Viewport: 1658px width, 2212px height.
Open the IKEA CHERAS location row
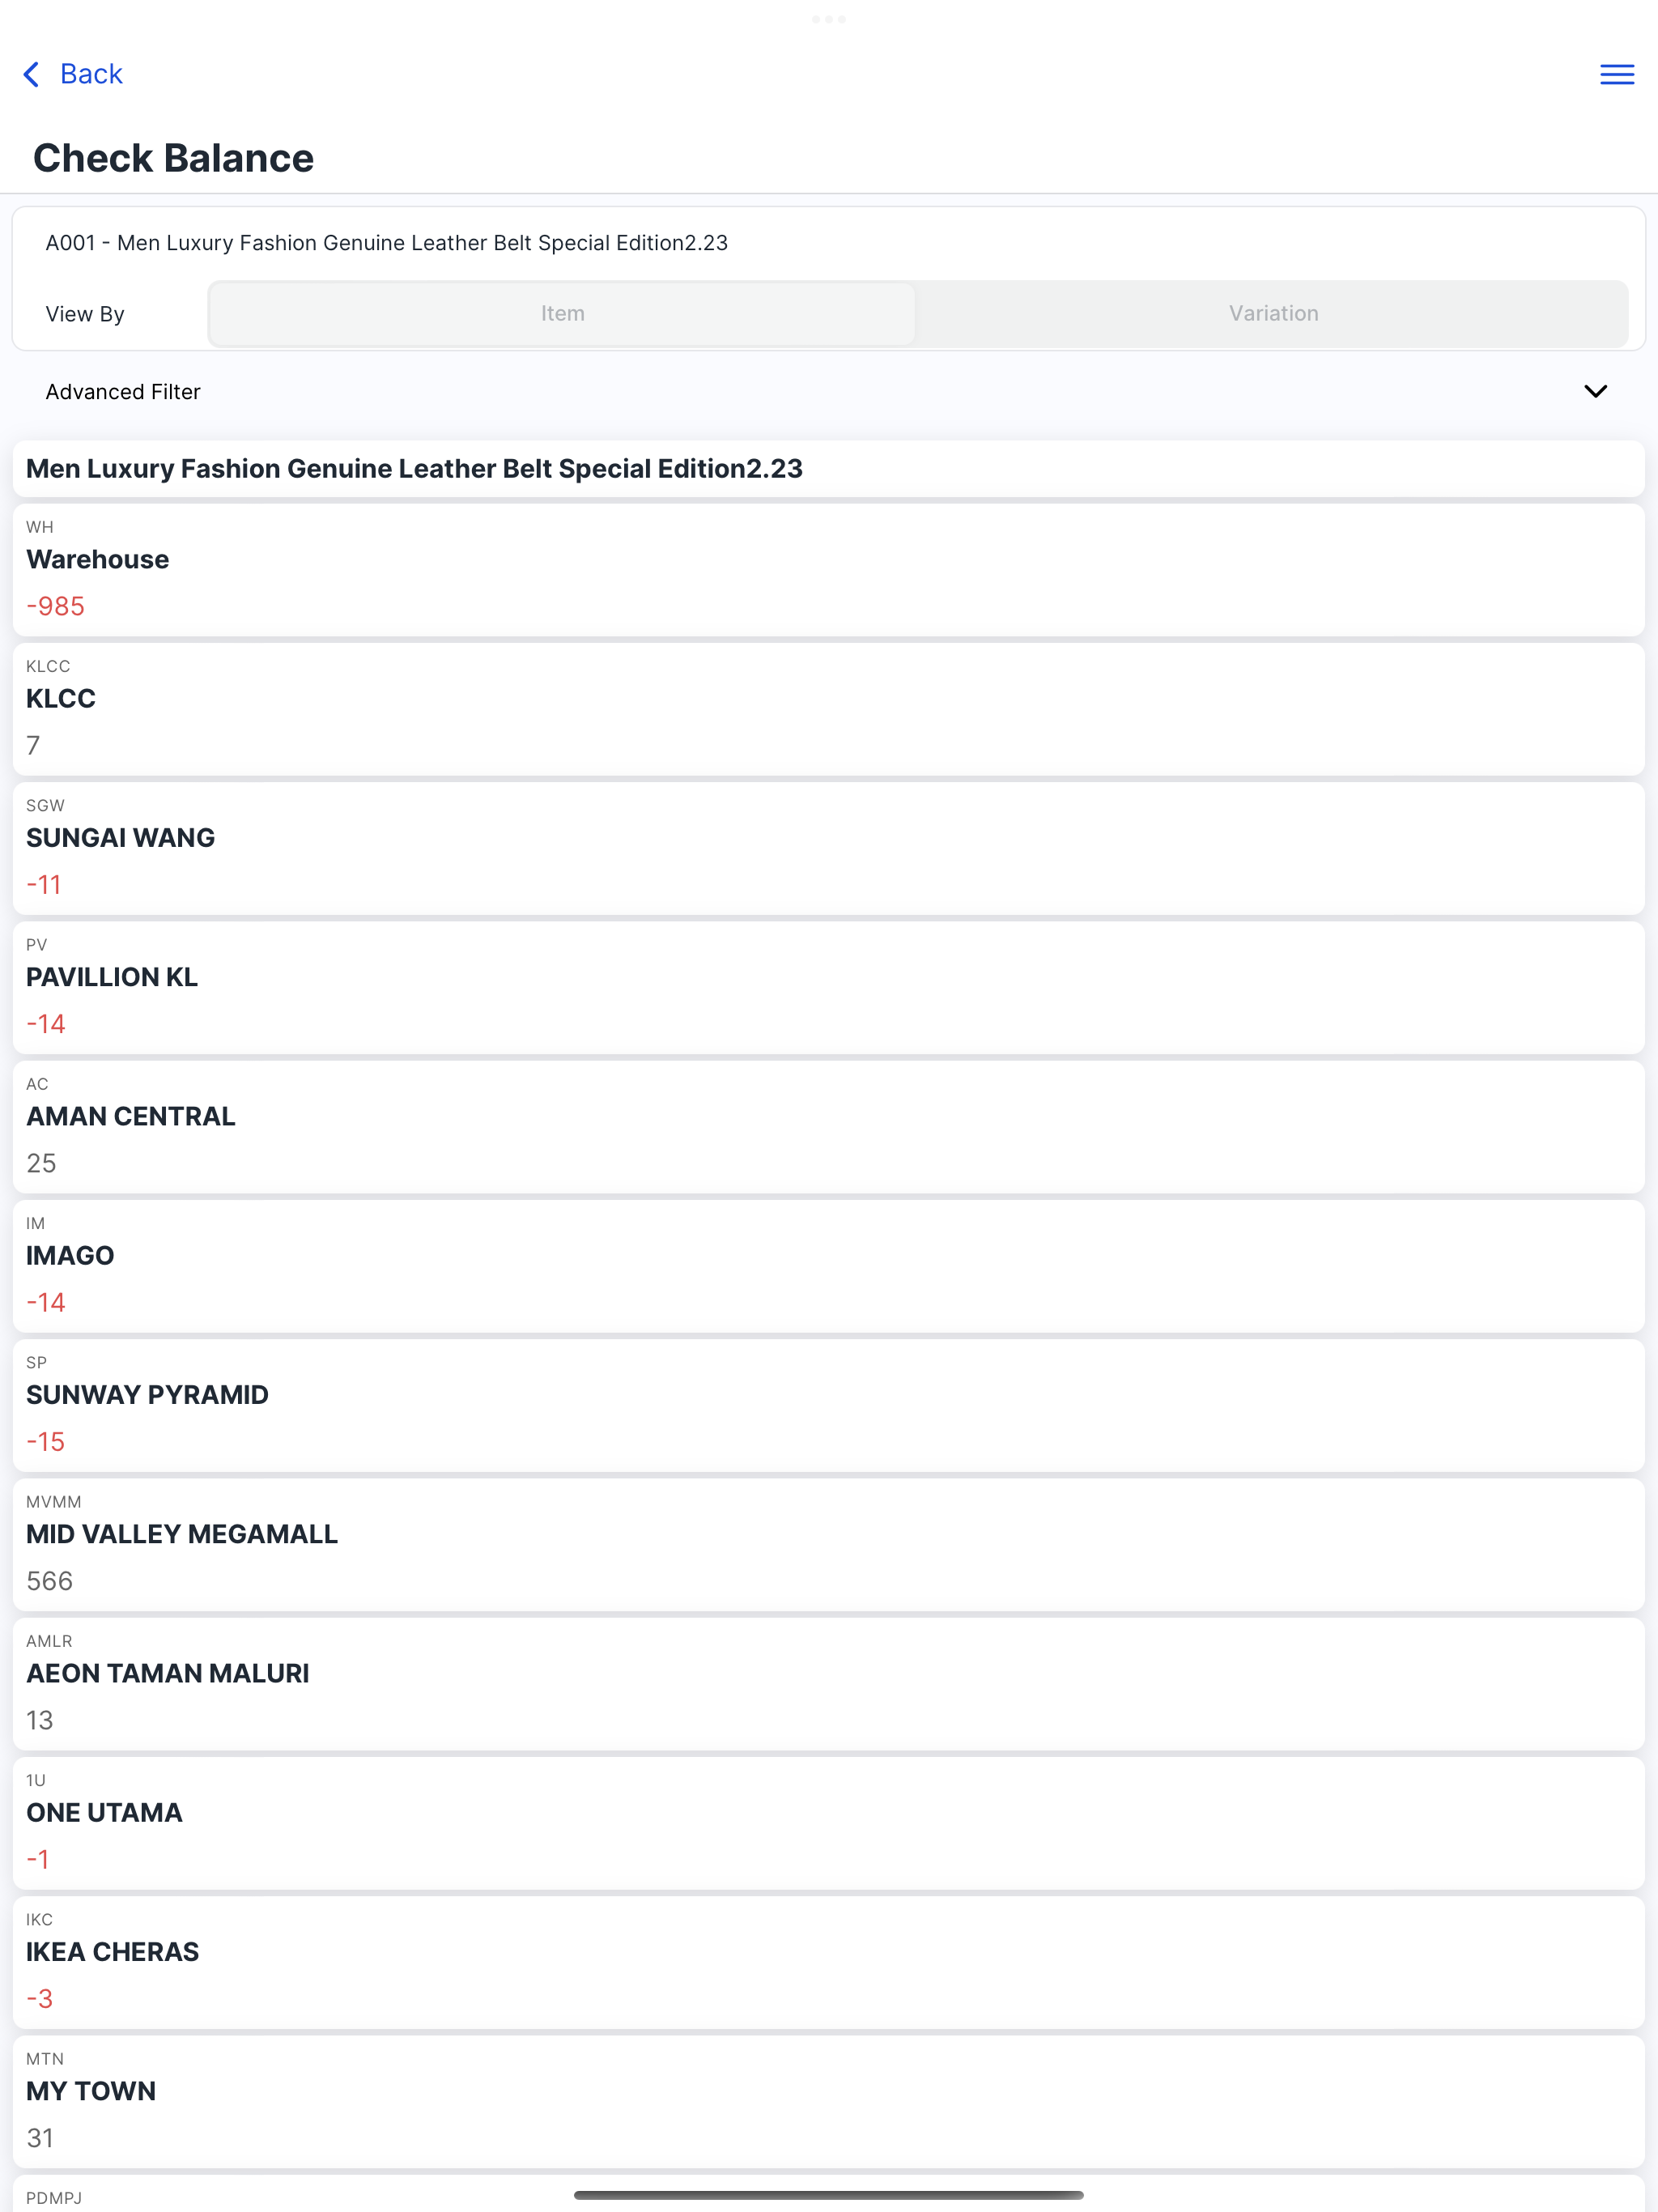pos(828,1962)
